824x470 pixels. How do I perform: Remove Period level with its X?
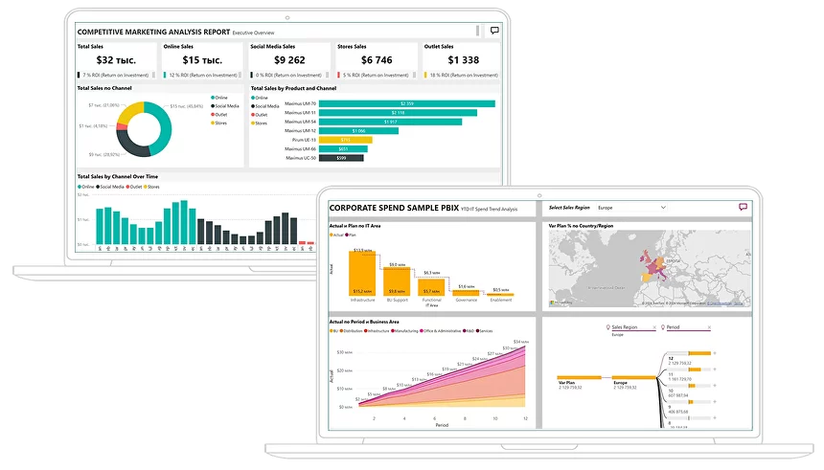[708, 326]
